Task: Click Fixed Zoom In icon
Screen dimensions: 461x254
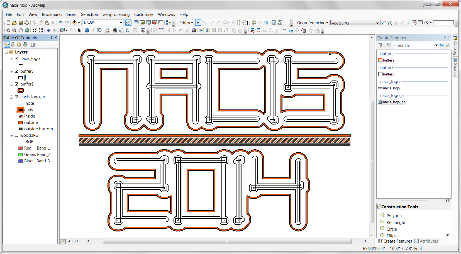Action: point(35,30)
